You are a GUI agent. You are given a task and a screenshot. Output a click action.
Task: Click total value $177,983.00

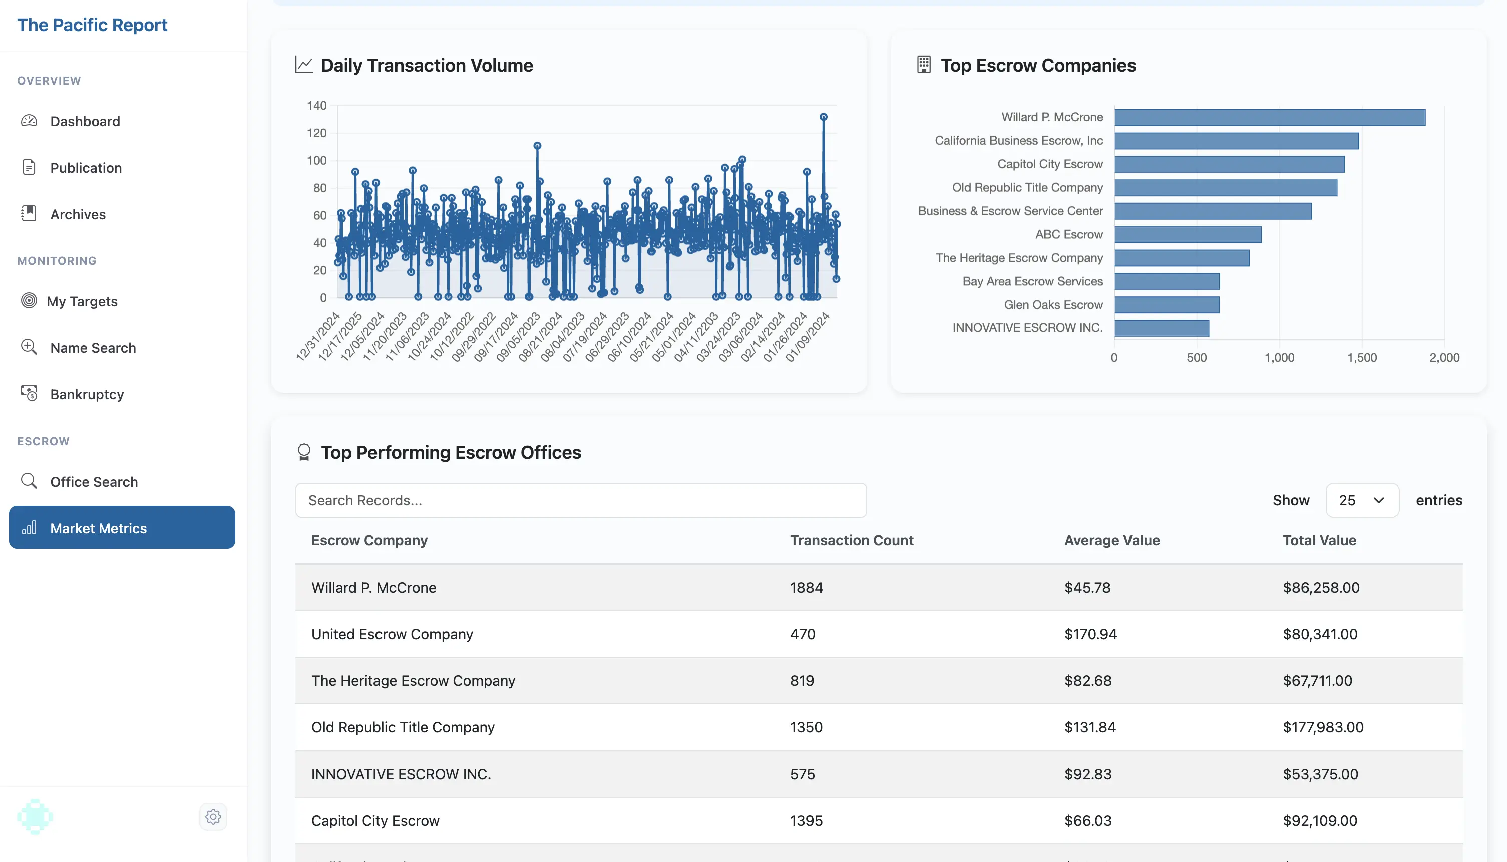pos(1323,727)
